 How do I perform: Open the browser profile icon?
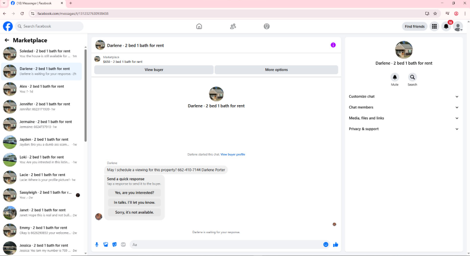456,13
